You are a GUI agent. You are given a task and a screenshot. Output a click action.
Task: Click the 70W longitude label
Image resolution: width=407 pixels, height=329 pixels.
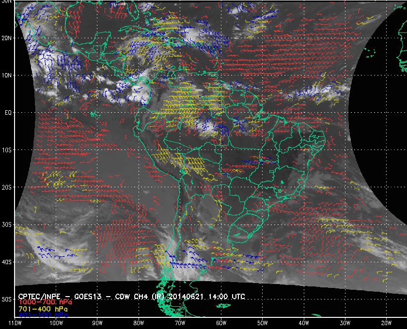click(x=180, y=323)
